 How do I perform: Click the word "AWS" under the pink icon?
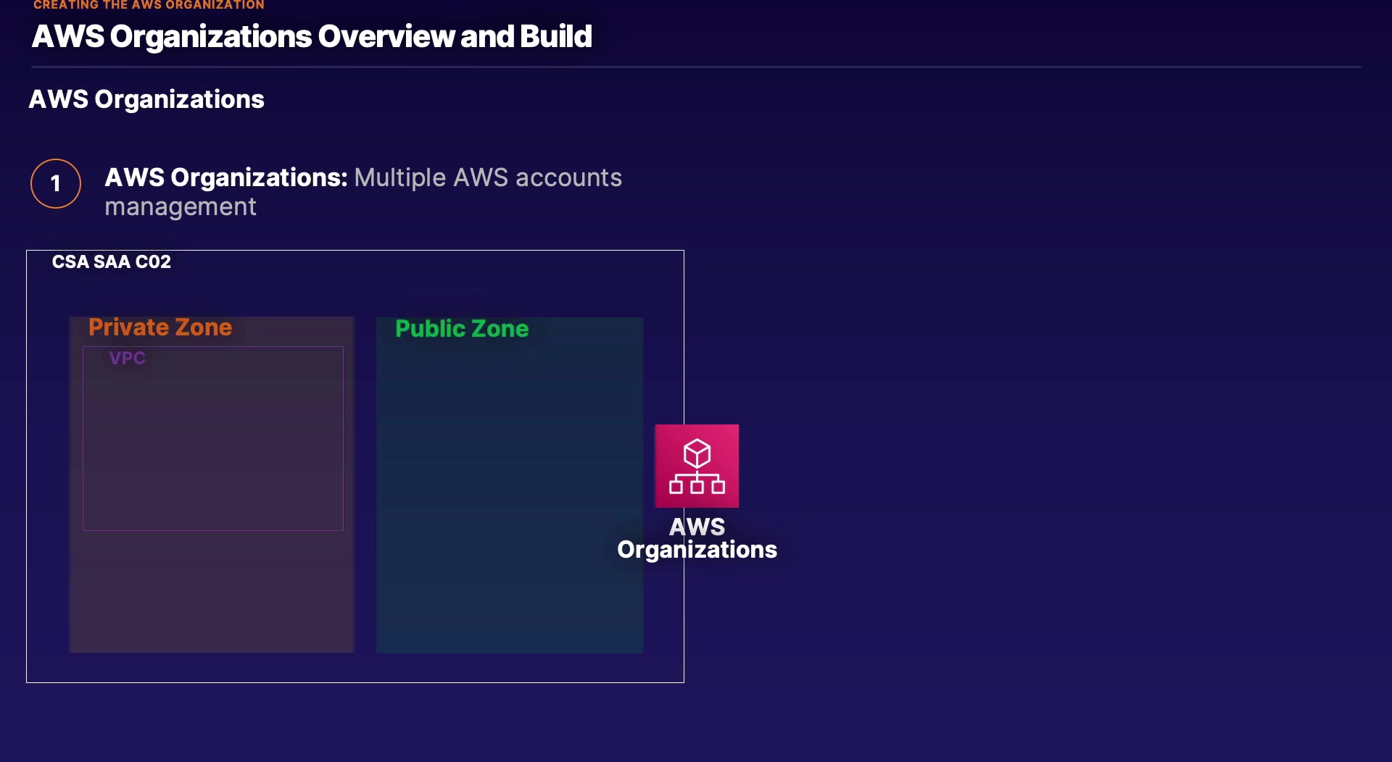pyautogui.click(x=697, y=527)
